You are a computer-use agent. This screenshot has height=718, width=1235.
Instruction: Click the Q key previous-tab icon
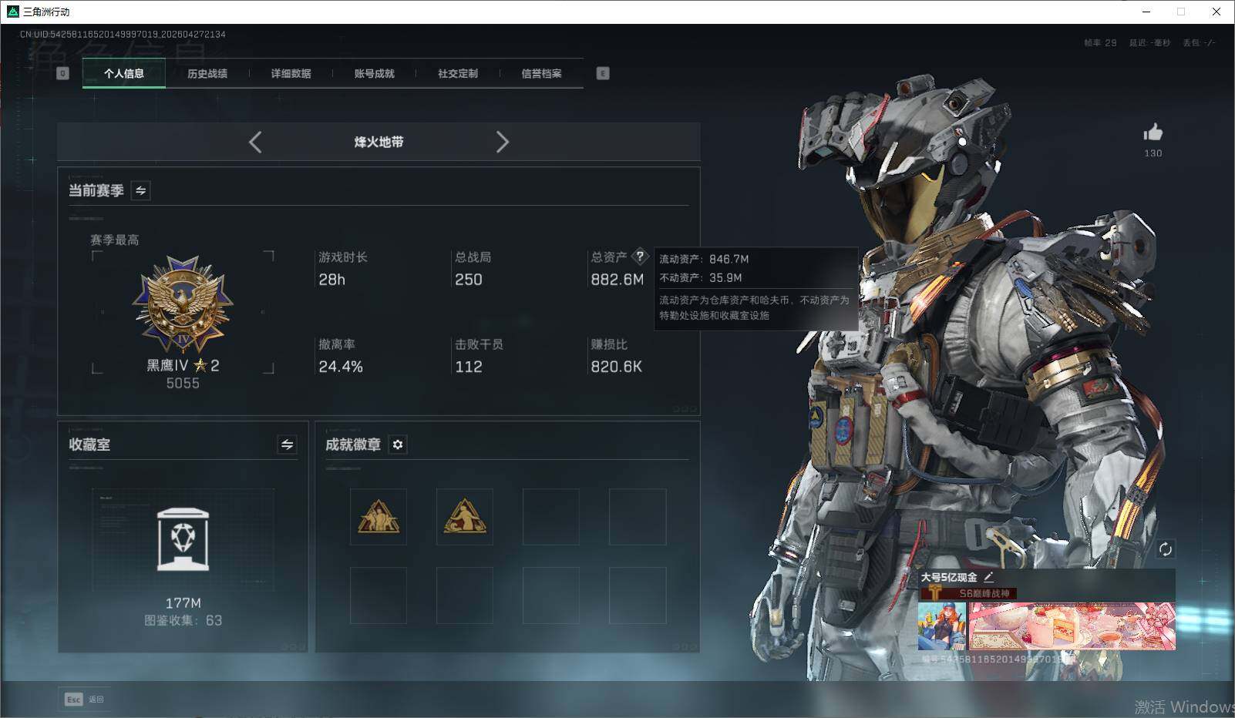click(63, 73)
